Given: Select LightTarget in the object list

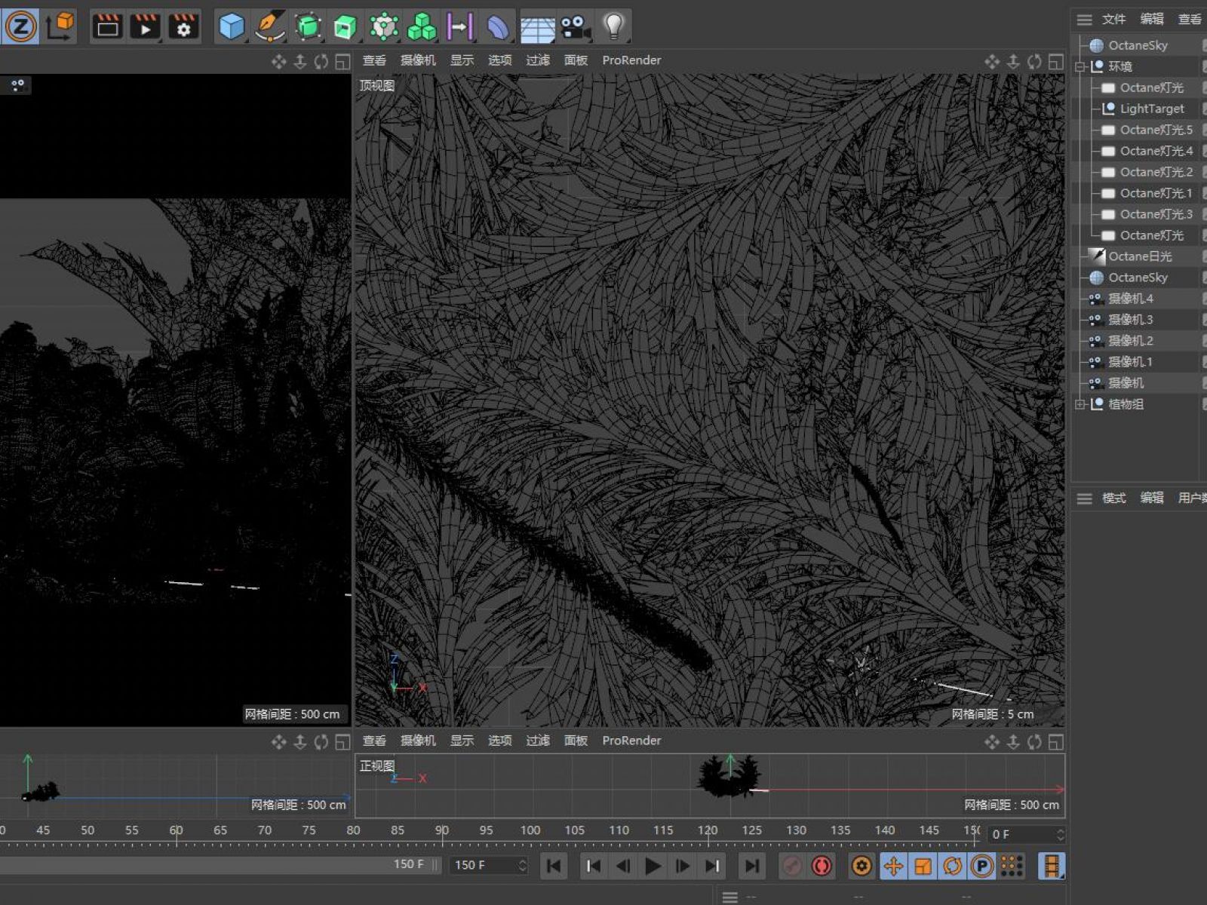Looking at the screenshot, I should pos(1152,109).
